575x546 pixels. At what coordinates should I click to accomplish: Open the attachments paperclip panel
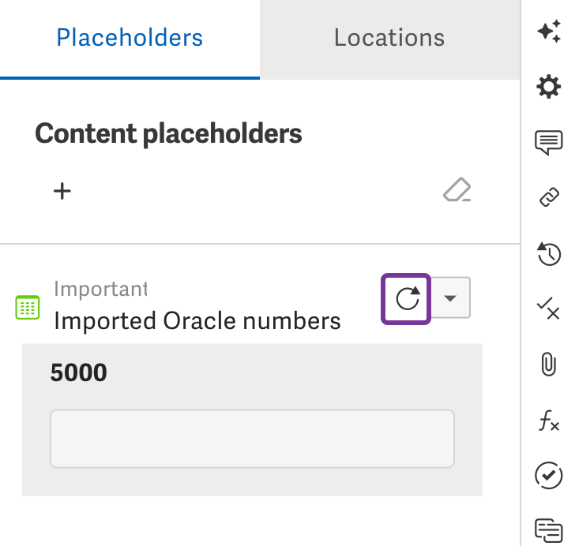coord(549,365)
